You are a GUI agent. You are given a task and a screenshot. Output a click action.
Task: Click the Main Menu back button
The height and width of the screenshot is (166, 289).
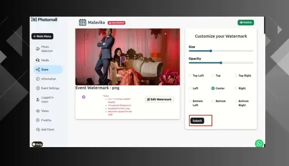(x=42, y=36)
